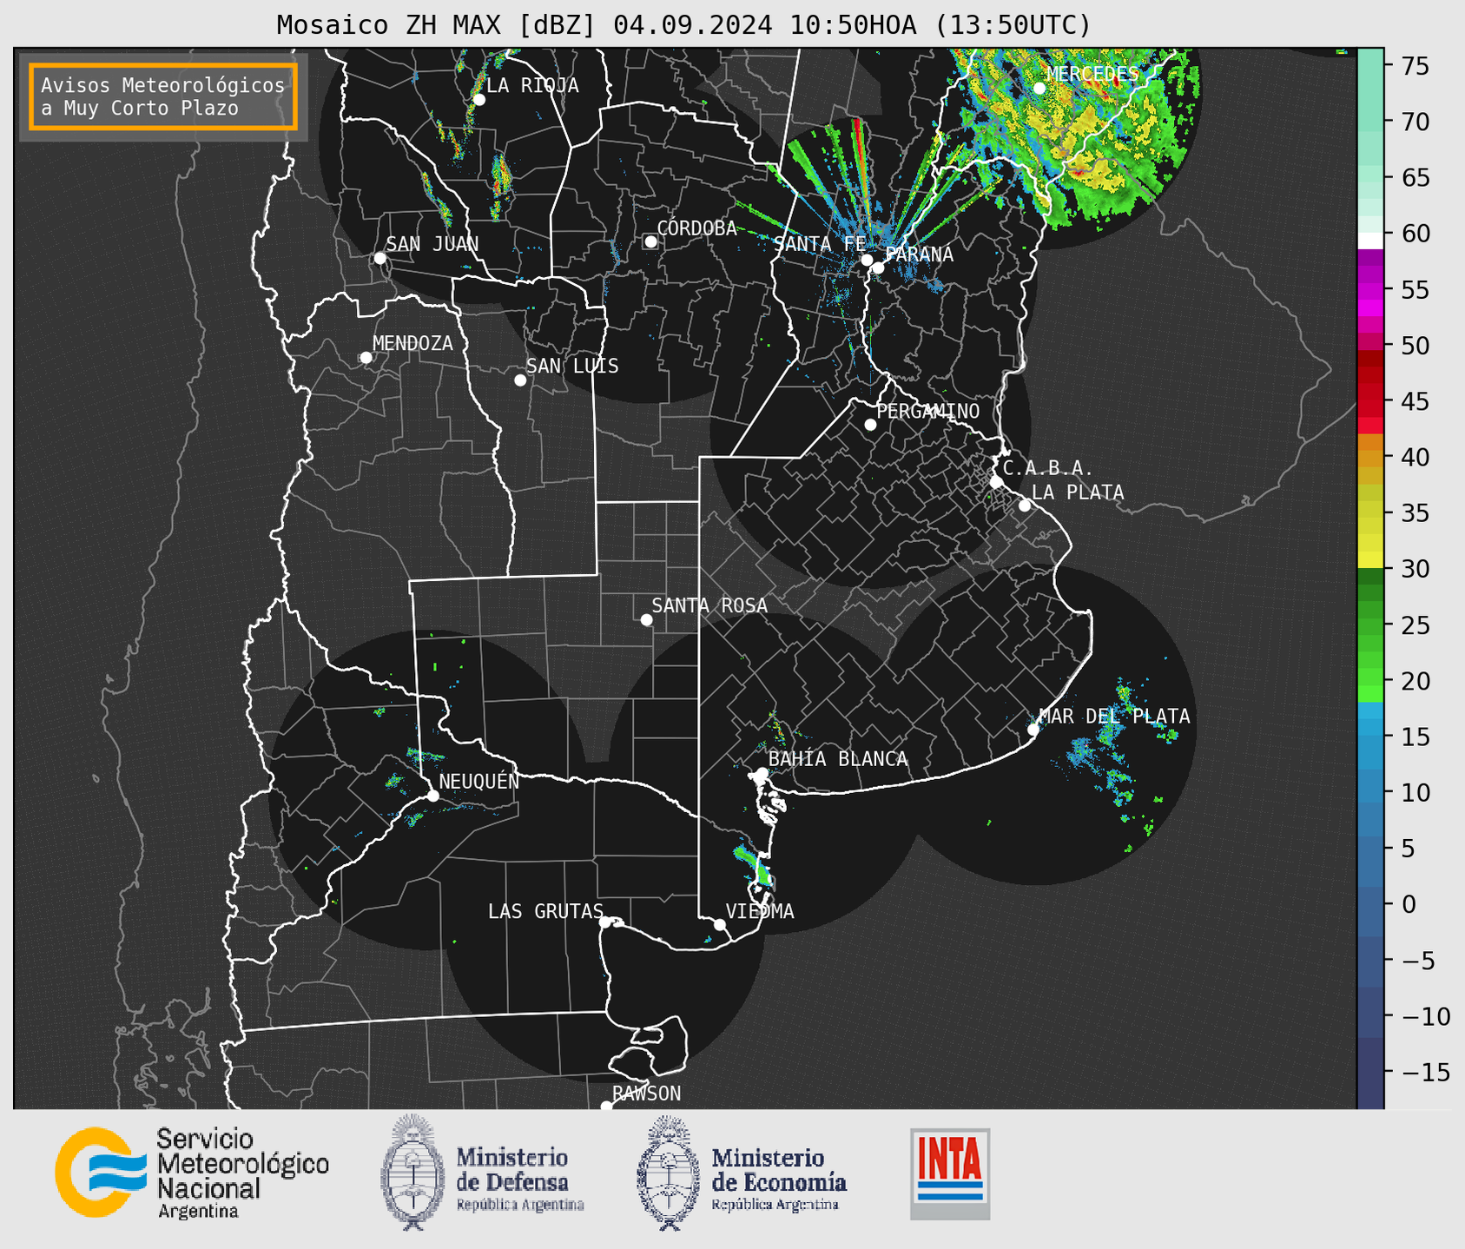The image size is (1465, 1249).
Task: Click the Ministerio de Defensa emblem
Action: point(412,1173)
